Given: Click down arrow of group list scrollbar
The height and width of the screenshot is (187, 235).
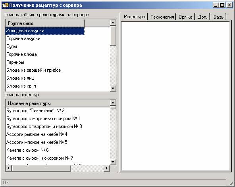Looking at the screenshot, I should tap(113, 88).
